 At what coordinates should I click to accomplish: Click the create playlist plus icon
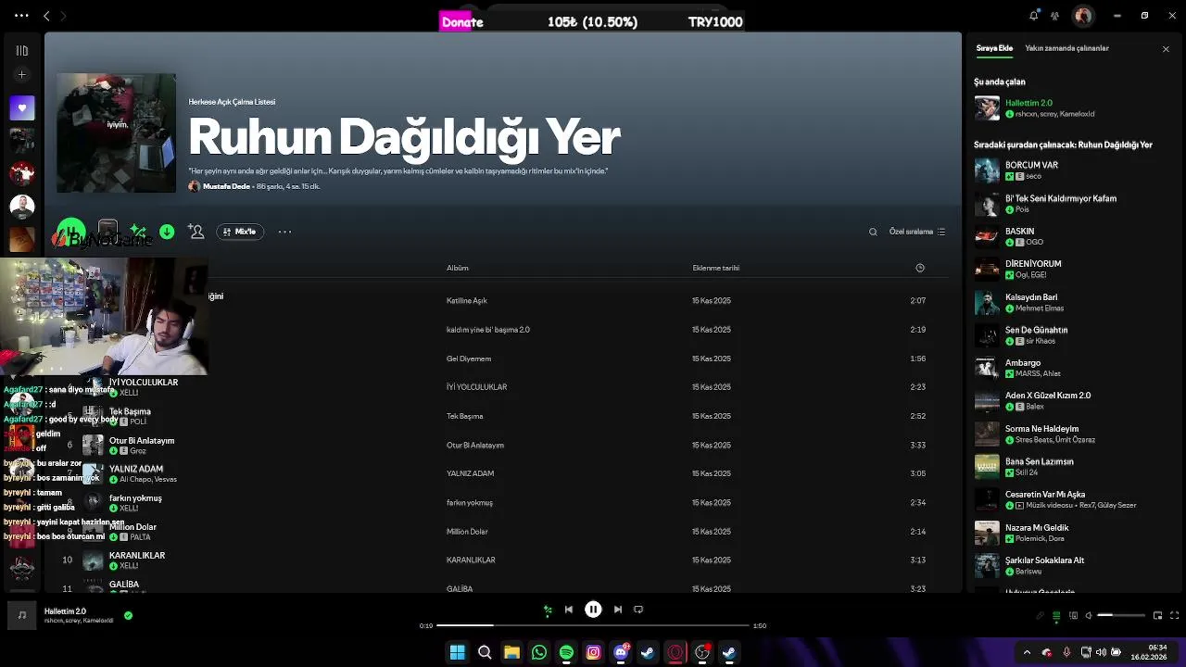pos(22,74)
